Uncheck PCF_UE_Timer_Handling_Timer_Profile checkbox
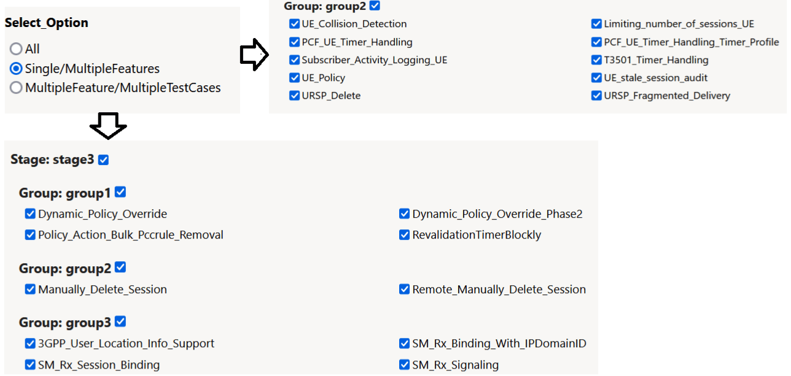The height and width of the screenshot is (376, 791). [x=596, y=42]
